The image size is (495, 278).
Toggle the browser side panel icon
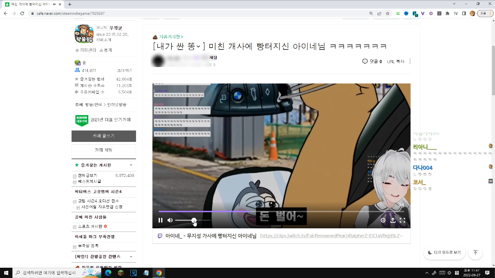pyautogui.click(x=464, y=13)
